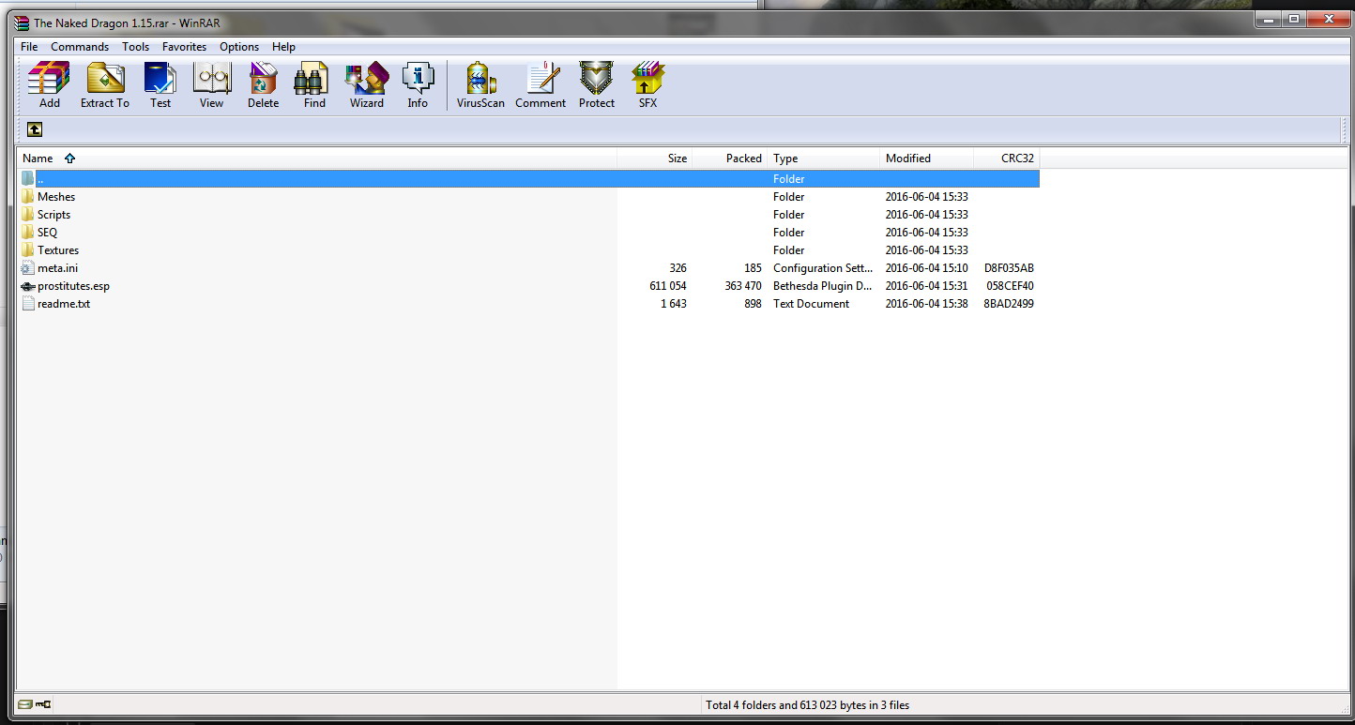This screenshot has height=725, width=1355.
Task: Click the key password icon in status bar
Action: [42, 704]
